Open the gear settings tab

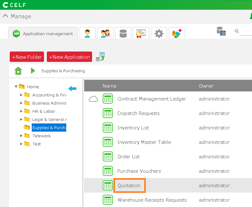159,33
